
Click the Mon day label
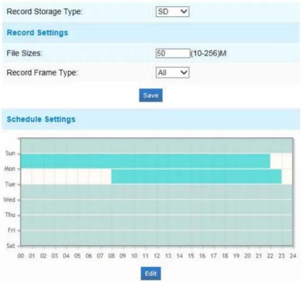coord(10,168)
